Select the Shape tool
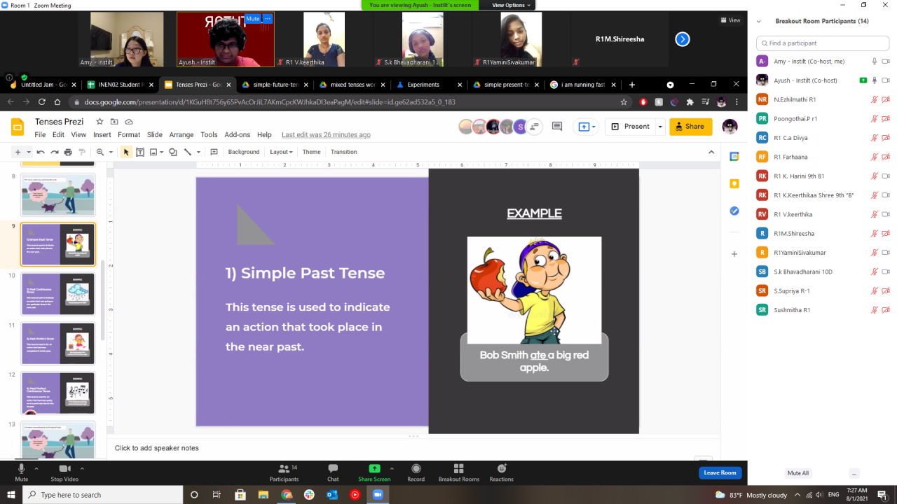Image resolution: width=897 pixels, height=504 pixels. [x=173, y=152]
